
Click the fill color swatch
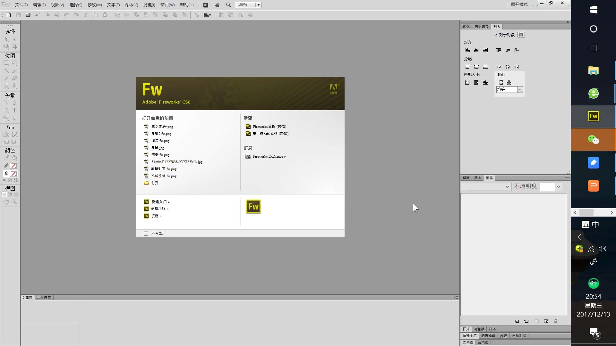(x=13, y=174)
